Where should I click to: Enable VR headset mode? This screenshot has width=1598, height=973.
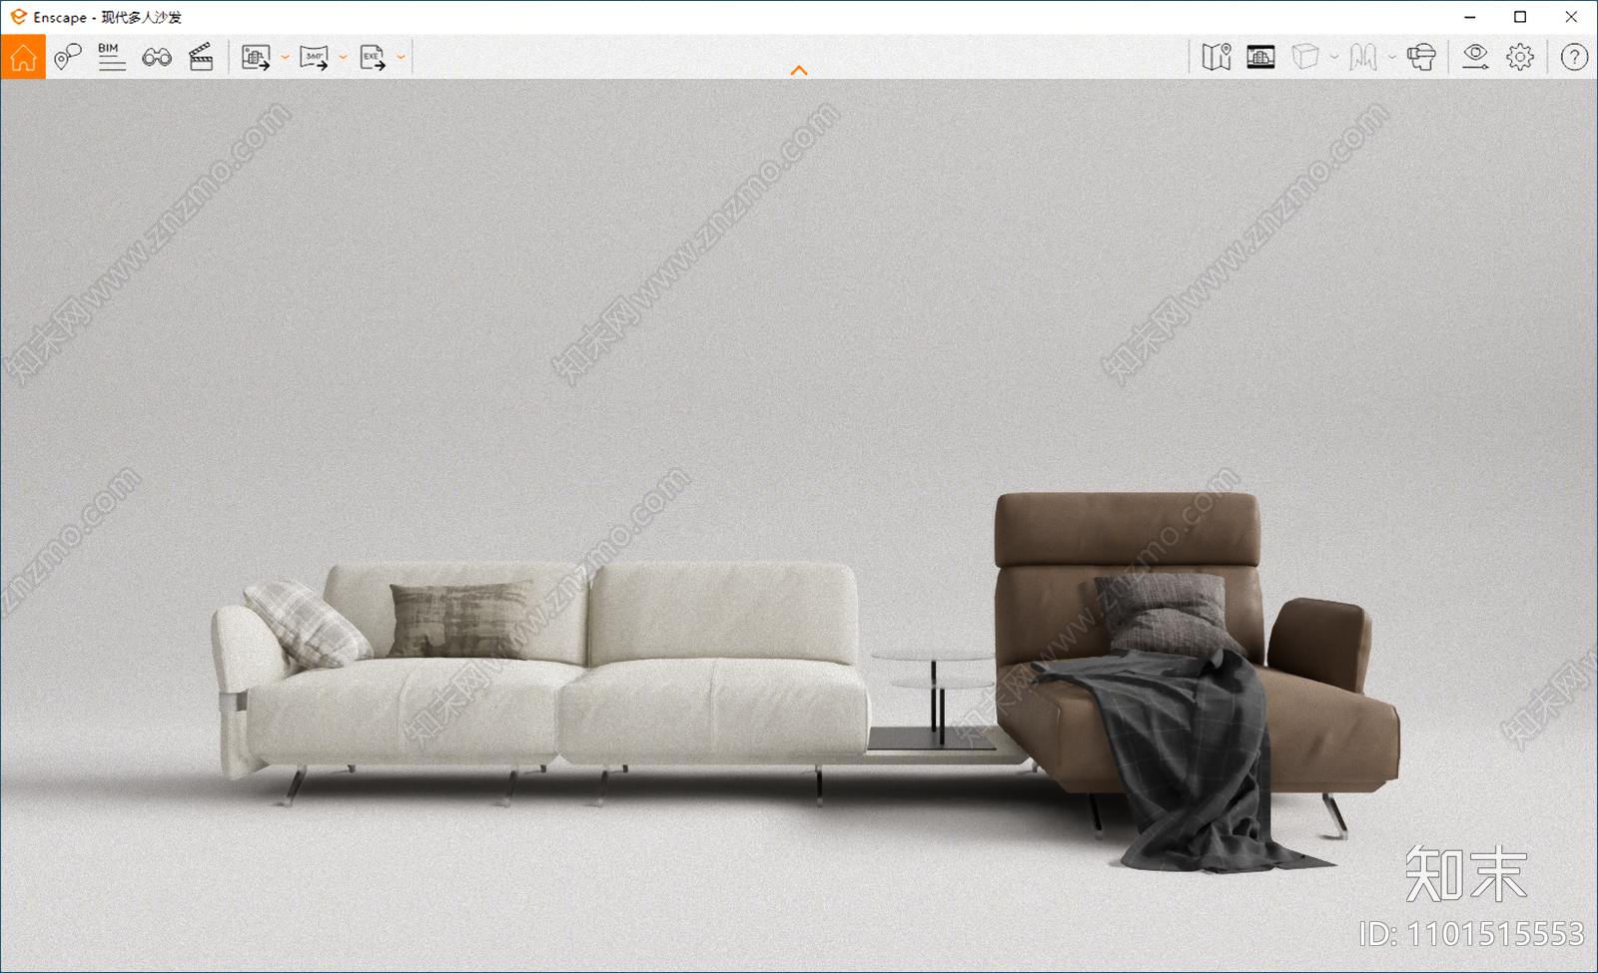[1421, 57]
